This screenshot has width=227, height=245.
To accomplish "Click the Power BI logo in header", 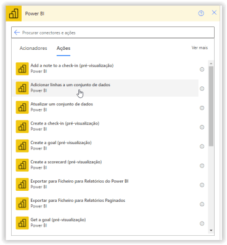I will point(14,14).
